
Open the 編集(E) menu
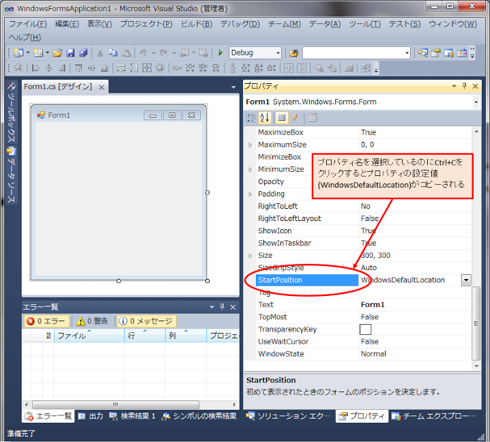[67, 24]
